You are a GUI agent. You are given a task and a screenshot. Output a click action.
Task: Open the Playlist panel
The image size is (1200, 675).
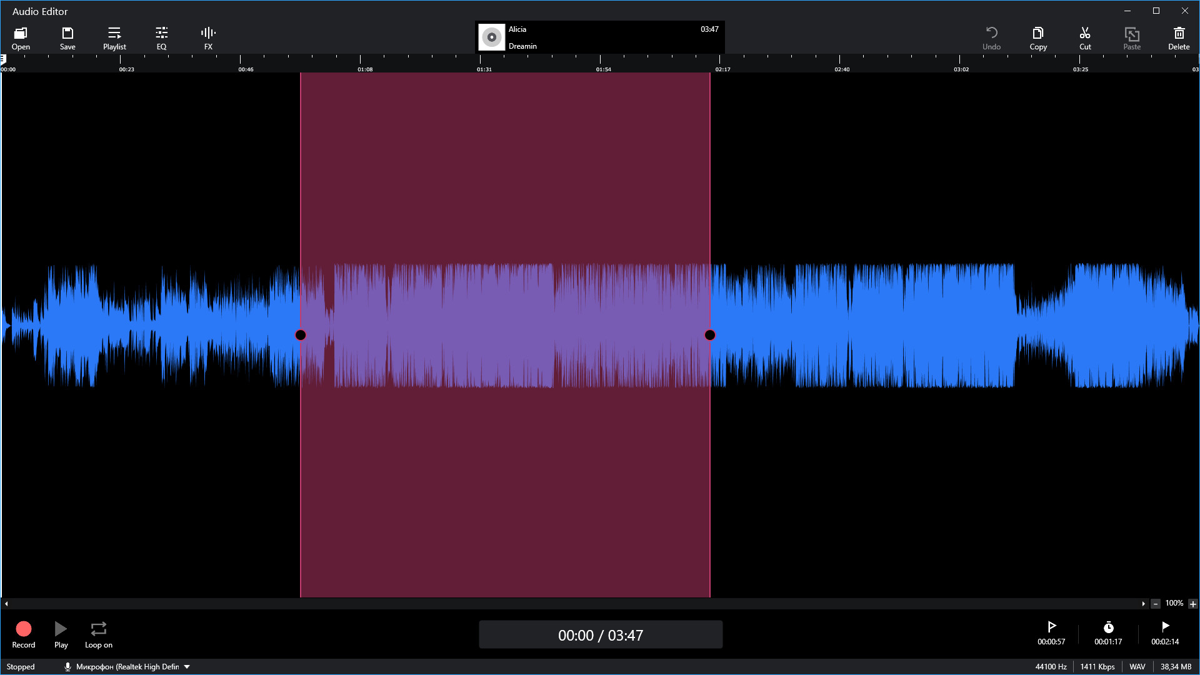click(x=114, y=37)
